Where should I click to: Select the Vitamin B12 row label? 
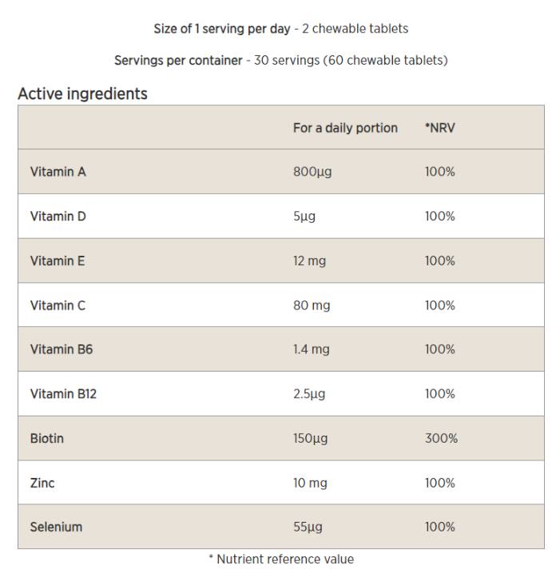click(63, 394)
